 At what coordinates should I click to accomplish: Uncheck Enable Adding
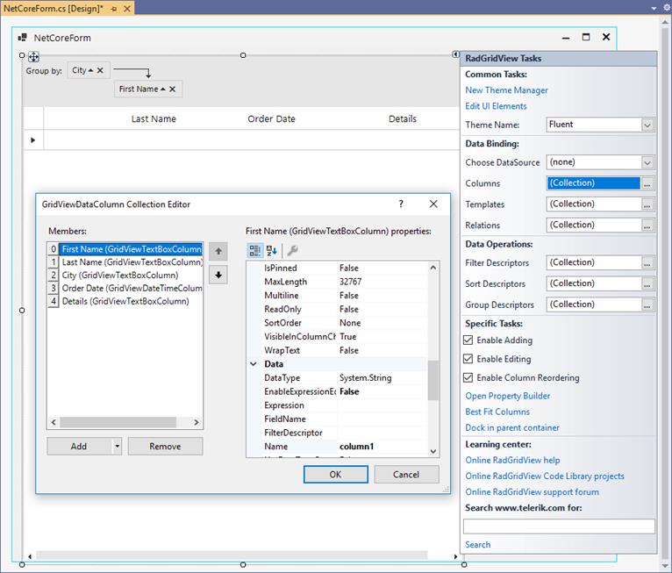[468, 340]
